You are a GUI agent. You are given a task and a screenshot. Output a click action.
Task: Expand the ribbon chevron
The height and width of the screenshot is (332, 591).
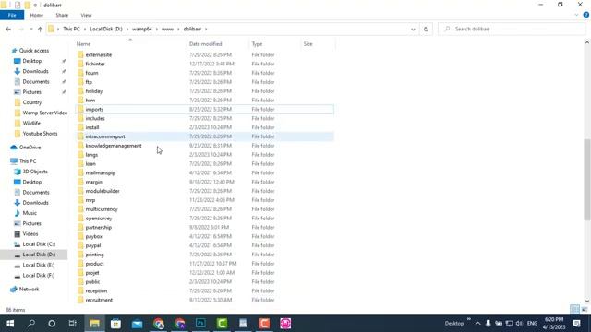tap(576, 15)
